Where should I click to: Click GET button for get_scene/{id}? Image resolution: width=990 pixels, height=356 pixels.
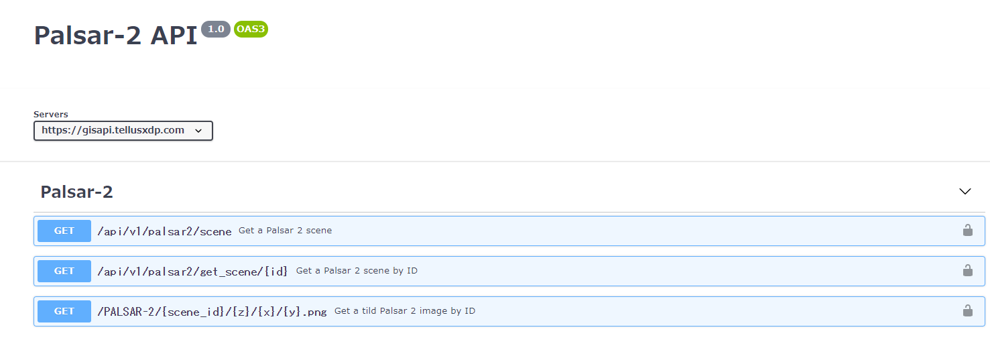coord(64,271)
